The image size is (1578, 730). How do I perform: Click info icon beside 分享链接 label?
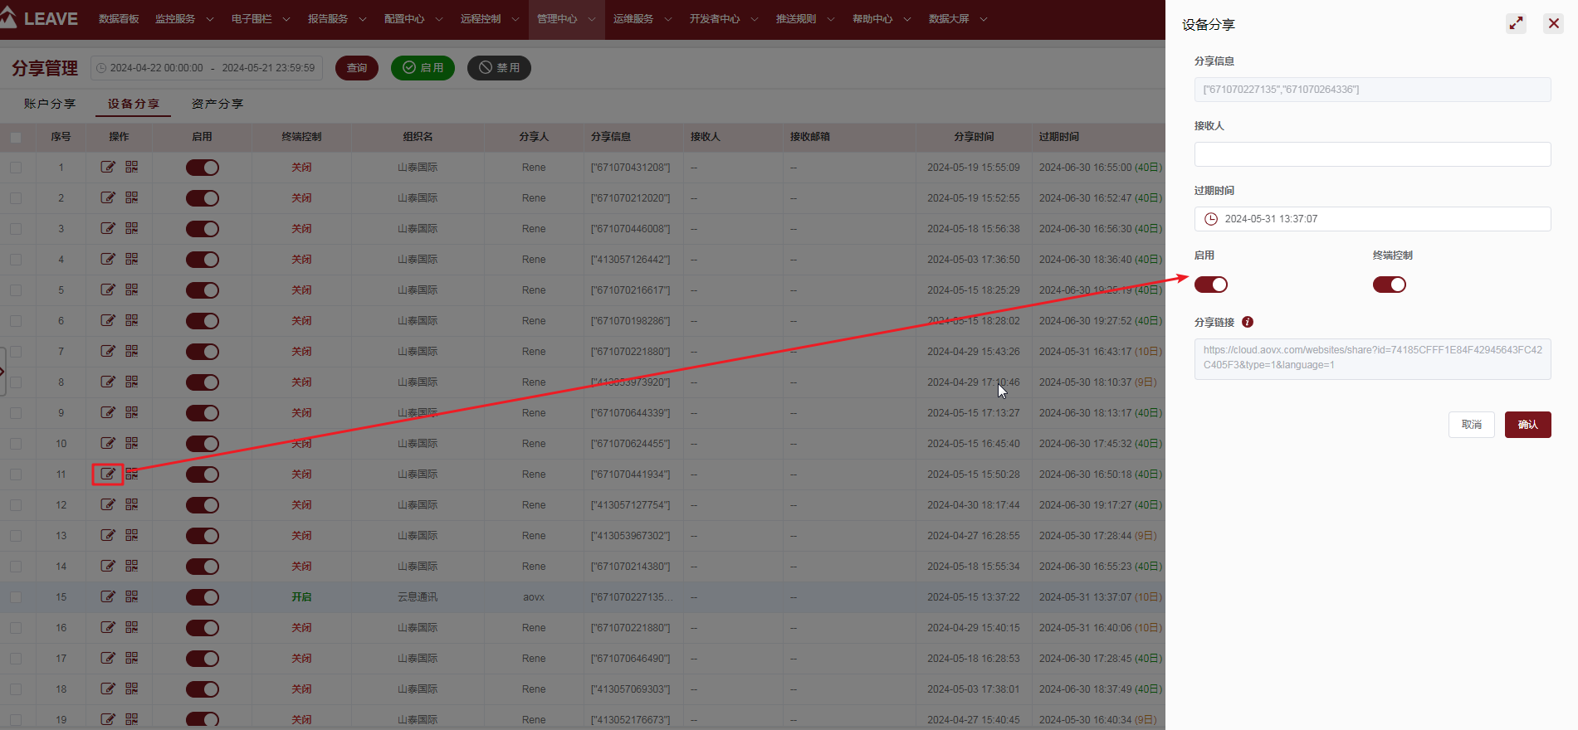pyautogui.click(x=1248, y=322)
